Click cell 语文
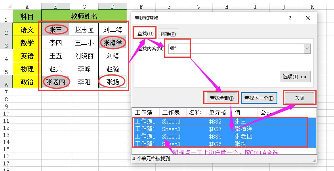This screenshot has height=171, width=334. pos(27,30)
